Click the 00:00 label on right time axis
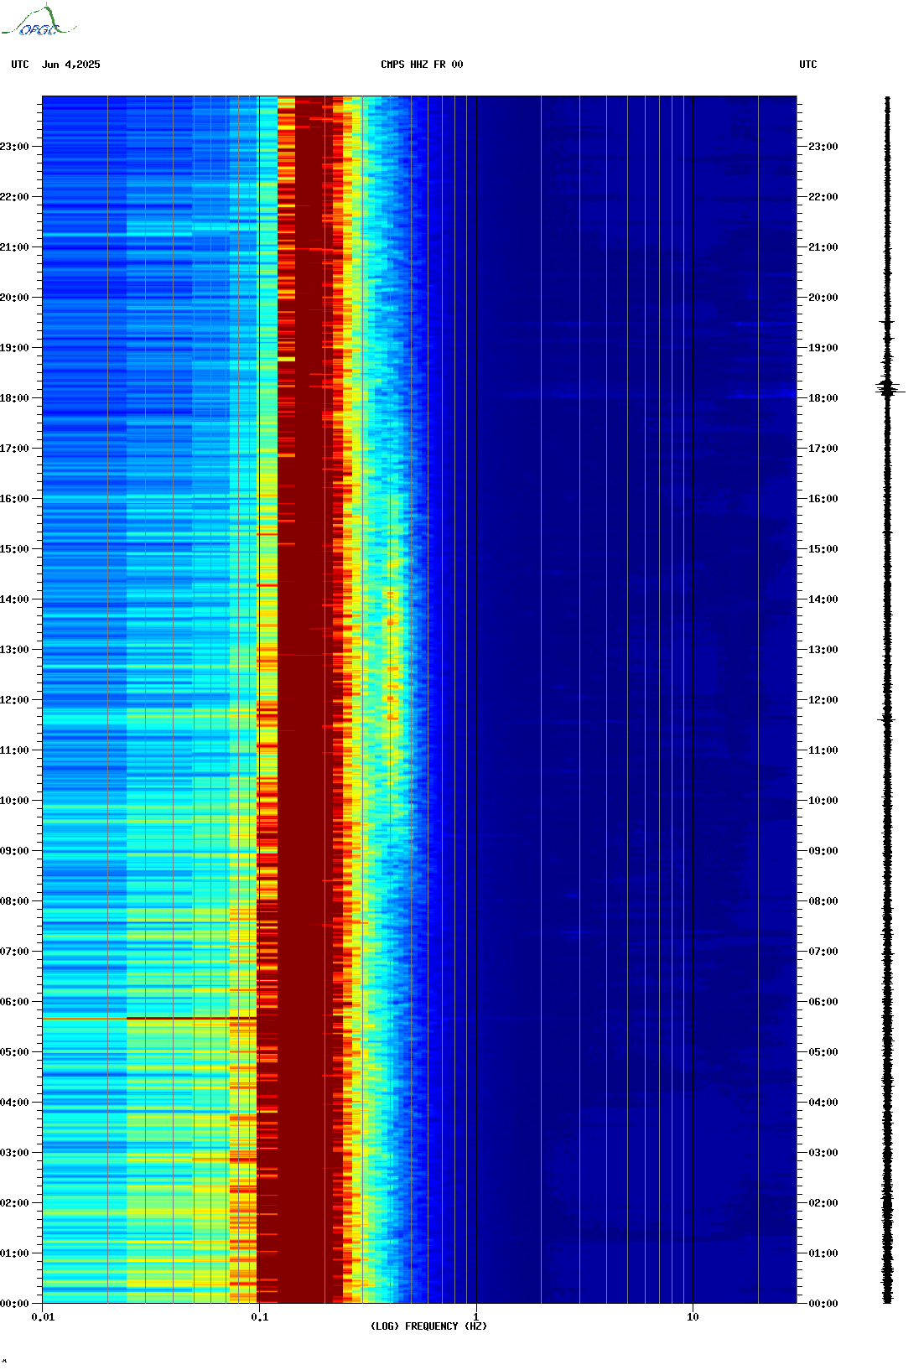 click(823, 1304)
